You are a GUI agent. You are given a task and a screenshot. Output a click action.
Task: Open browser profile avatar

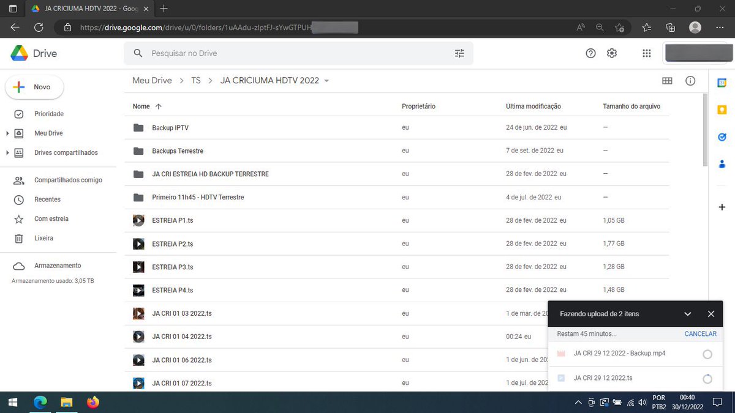pos(695,28)
